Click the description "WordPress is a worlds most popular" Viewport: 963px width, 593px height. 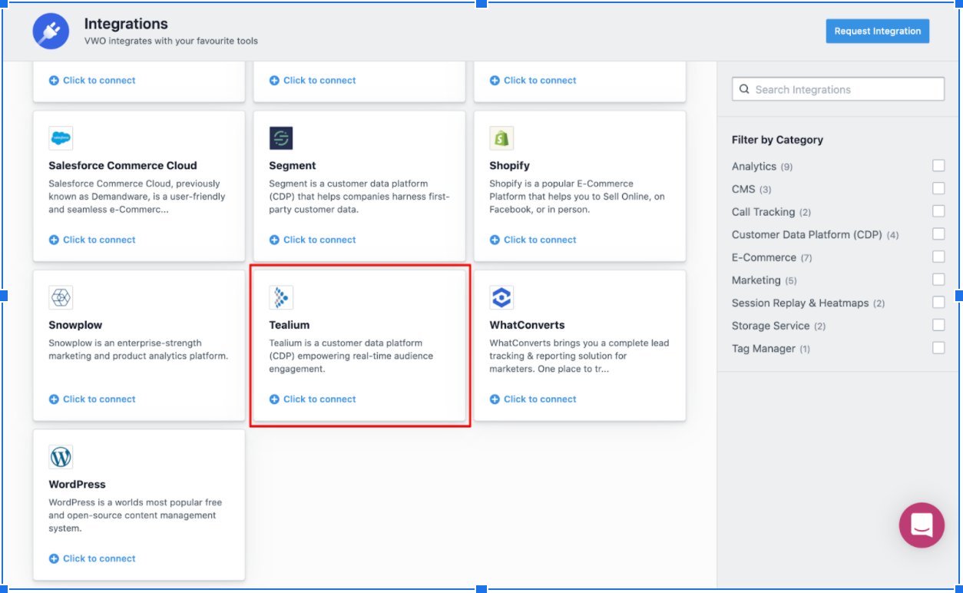click(135, 515)
